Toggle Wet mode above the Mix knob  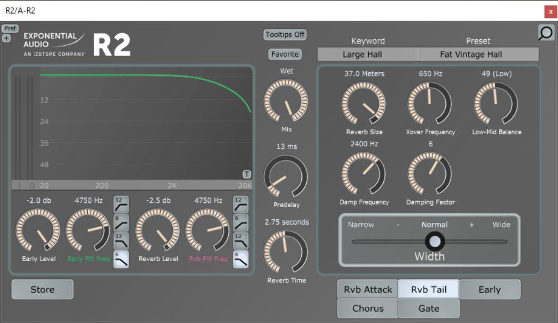[286, 71]
